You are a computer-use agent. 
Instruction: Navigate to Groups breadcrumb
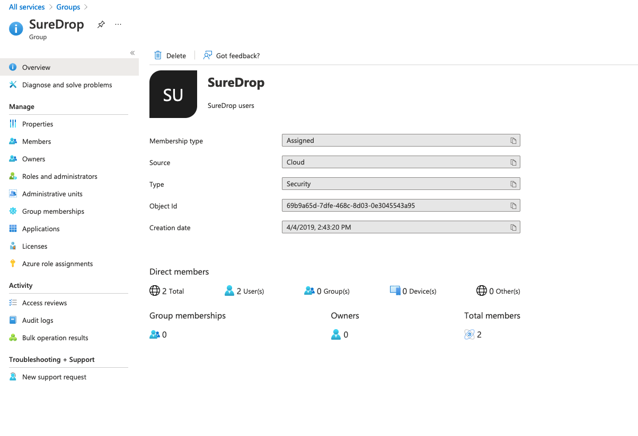68,7
